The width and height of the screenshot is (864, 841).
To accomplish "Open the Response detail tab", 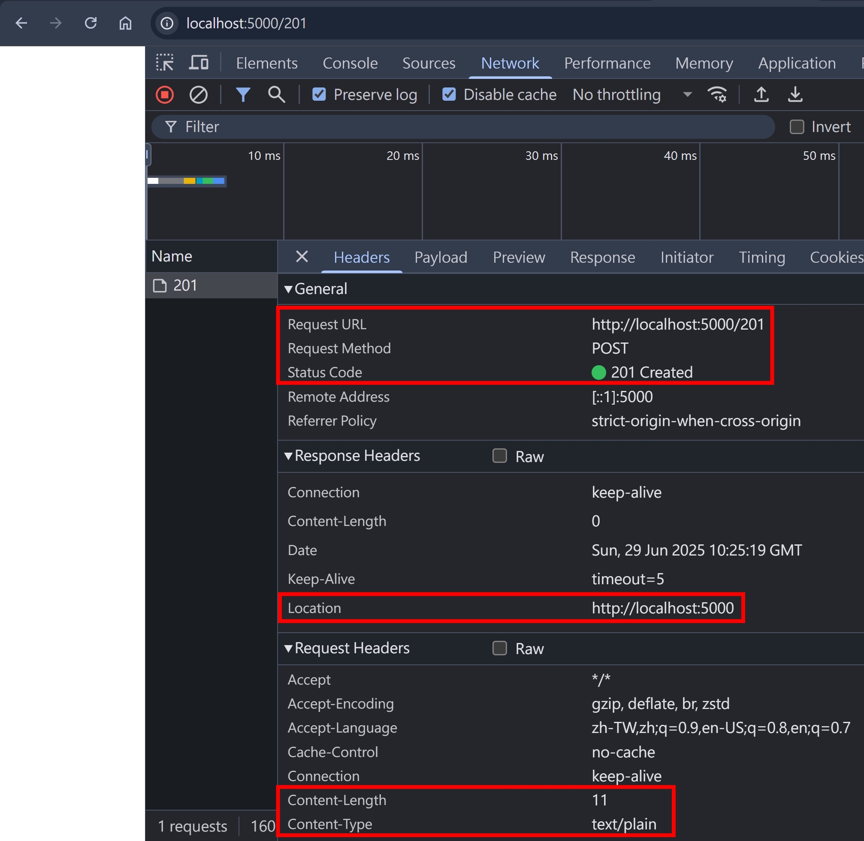I will 602,257.
